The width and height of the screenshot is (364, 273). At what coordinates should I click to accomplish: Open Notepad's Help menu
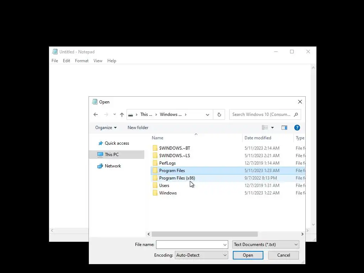click(x=112, y=60)
